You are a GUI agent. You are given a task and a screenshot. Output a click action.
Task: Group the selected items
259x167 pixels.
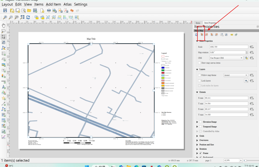pos(48,17)
